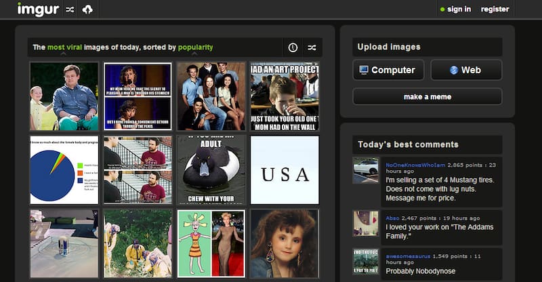Open the duck 'adult' meme thumbnail
This screenshot has width=542, height=282.
click(x=211, y=169)
